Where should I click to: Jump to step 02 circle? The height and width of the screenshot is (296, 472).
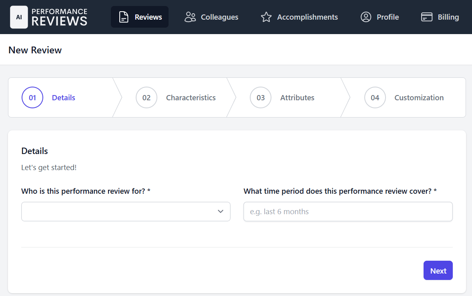coord(147,97)
